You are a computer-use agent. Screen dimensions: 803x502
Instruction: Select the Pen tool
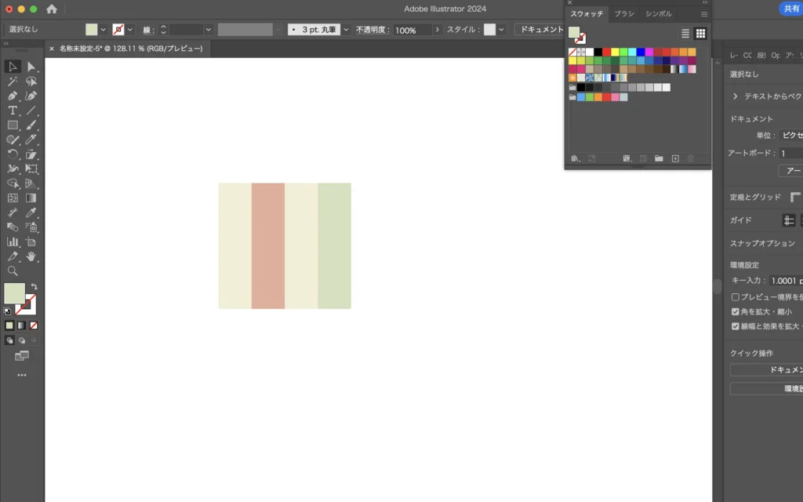13,96
